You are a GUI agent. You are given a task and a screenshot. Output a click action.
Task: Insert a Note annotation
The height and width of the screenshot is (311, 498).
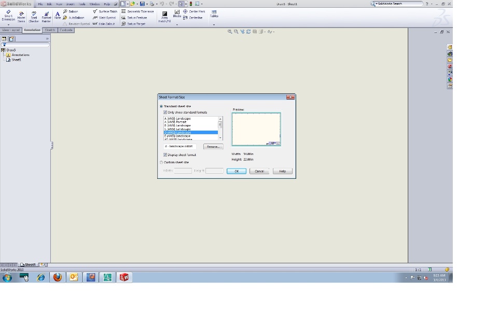[x=57, y=15]
